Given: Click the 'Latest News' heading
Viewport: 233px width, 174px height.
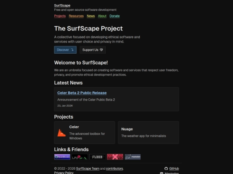Looking at the screenshot, I should pyautogui.click(x=68, y=83).
